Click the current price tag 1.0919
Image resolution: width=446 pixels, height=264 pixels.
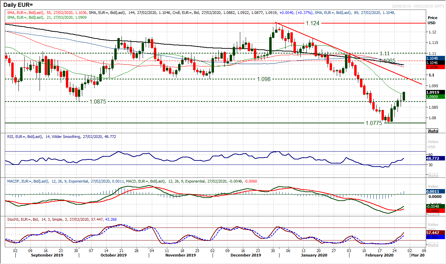[435, 92]
